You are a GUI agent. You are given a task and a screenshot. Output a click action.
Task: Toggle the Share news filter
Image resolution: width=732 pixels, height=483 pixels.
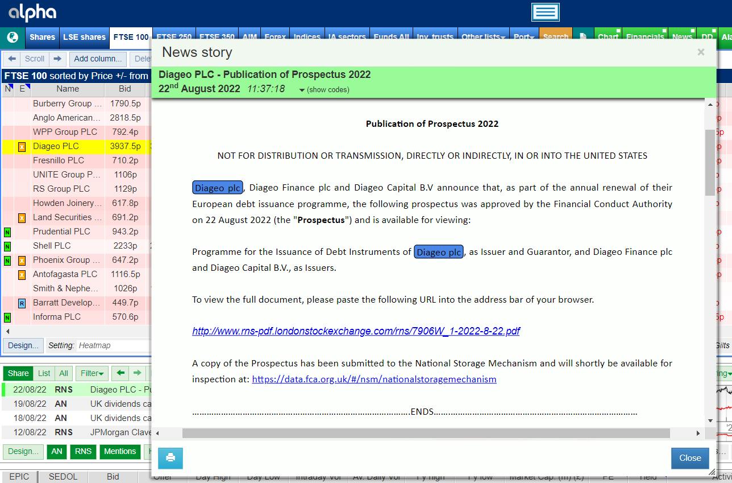[x=18, y=373]
